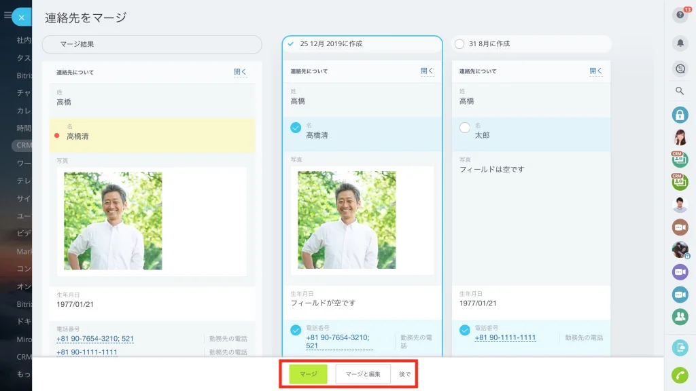Open the purple video camera chat icon
This screenshot has width=696, height=391.
[x=680, y=272]
